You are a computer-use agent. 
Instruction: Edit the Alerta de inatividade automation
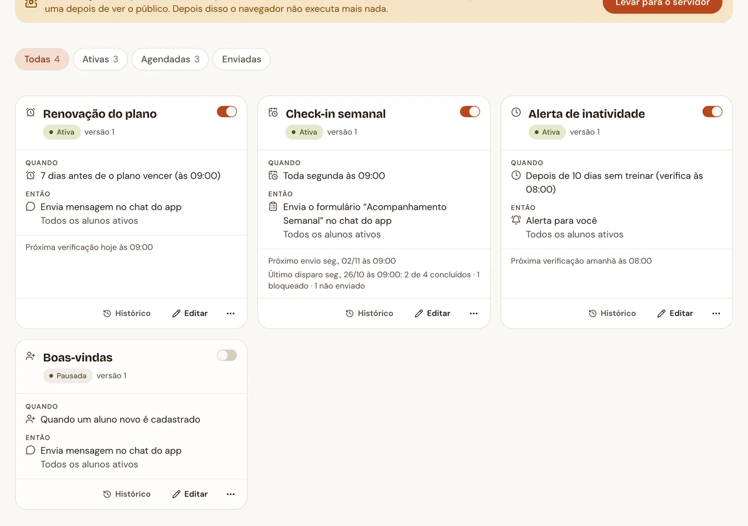click(675, 313)
